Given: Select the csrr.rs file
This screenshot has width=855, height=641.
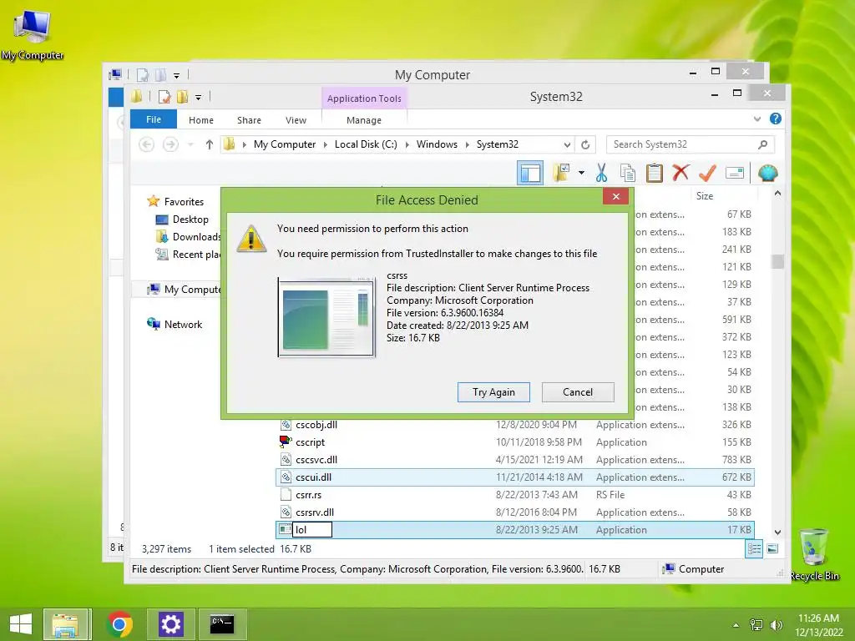Looking at the screenshot, I should (x=515, y=494).
